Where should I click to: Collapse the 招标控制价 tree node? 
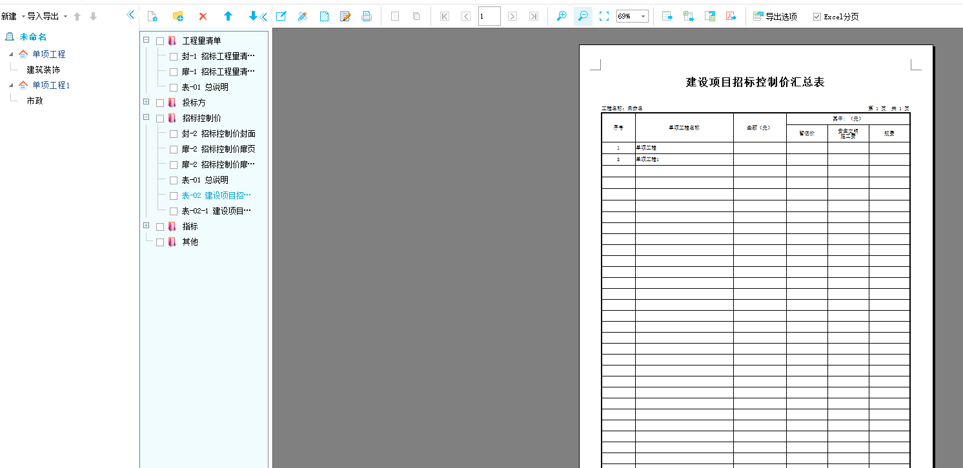147,117
